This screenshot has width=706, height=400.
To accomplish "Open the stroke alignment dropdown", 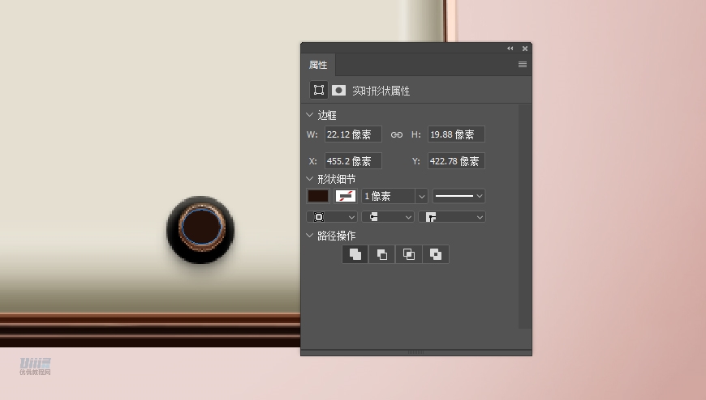I will coord(331,217).
